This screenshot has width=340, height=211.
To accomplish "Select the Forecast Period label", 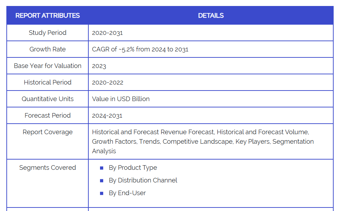I will [x=48, y=116].
